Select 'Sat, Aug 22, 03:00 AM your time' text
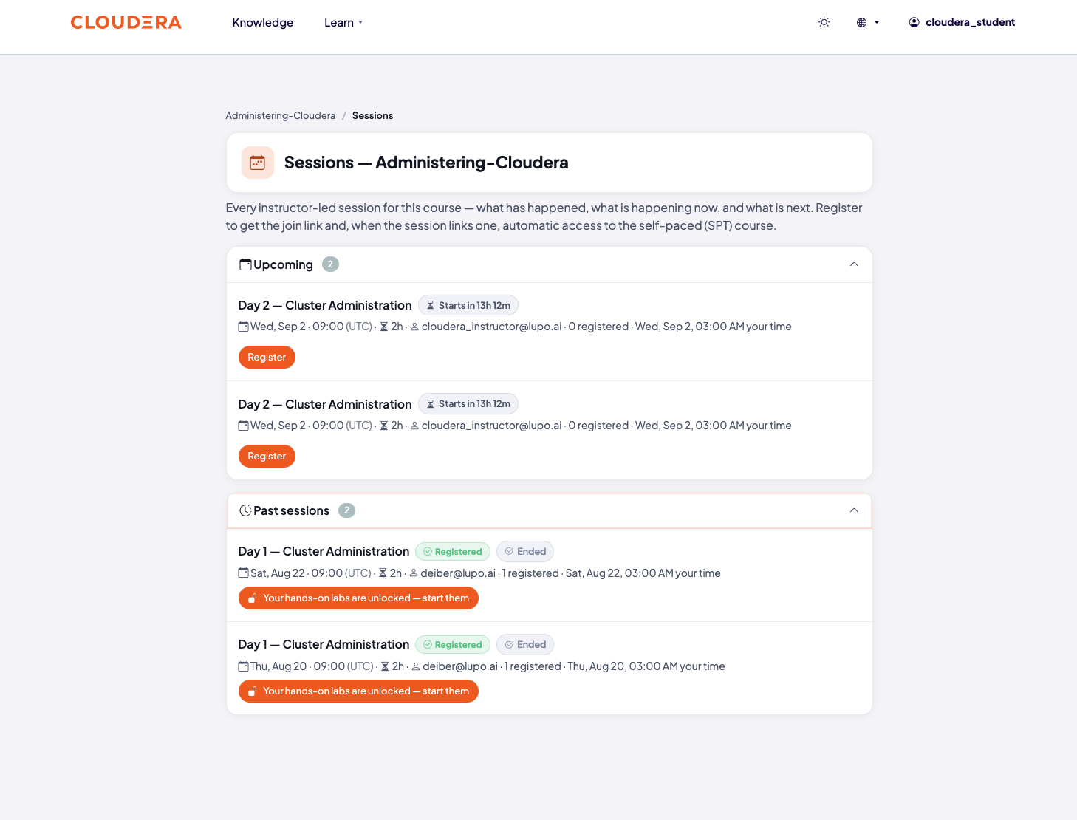The image size is (1077, 820). click(643, 573)
